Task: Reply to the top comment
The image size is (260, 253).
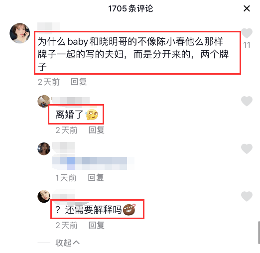Action: 79,82
